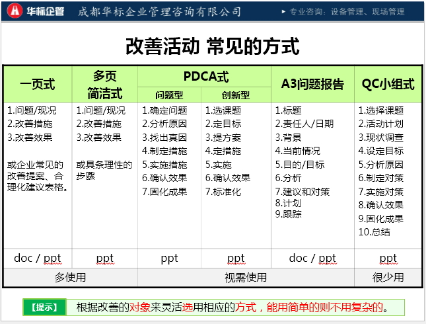Click the QC小组式 column header

(388, 84)
